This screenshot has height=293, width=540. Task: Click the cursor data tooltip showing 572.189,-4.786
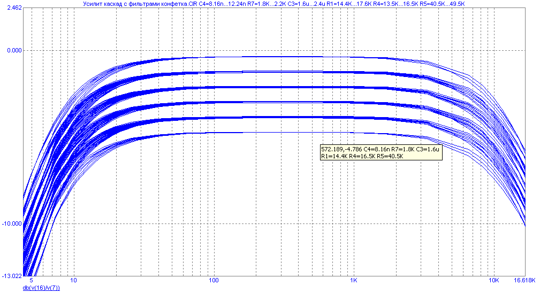(x=381, y=152)
